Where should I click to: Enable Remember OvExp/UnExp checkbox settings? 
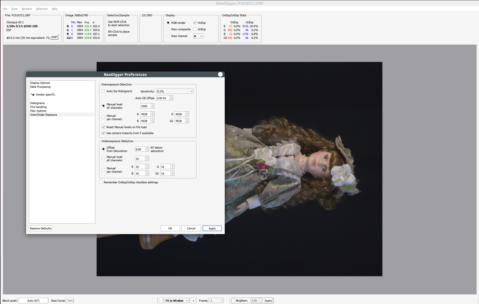[101, 182]
